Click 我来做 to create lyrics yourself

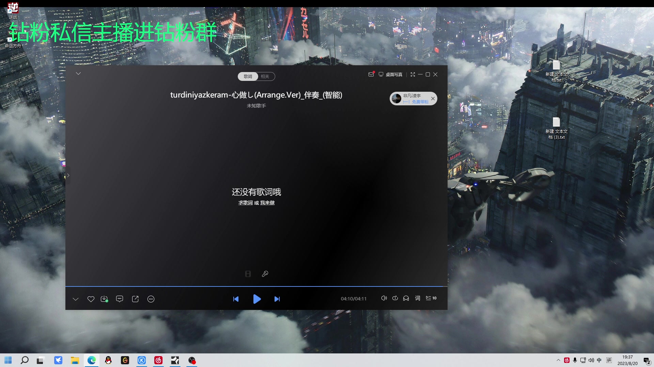pyautogui.click(x=267, y=203)
